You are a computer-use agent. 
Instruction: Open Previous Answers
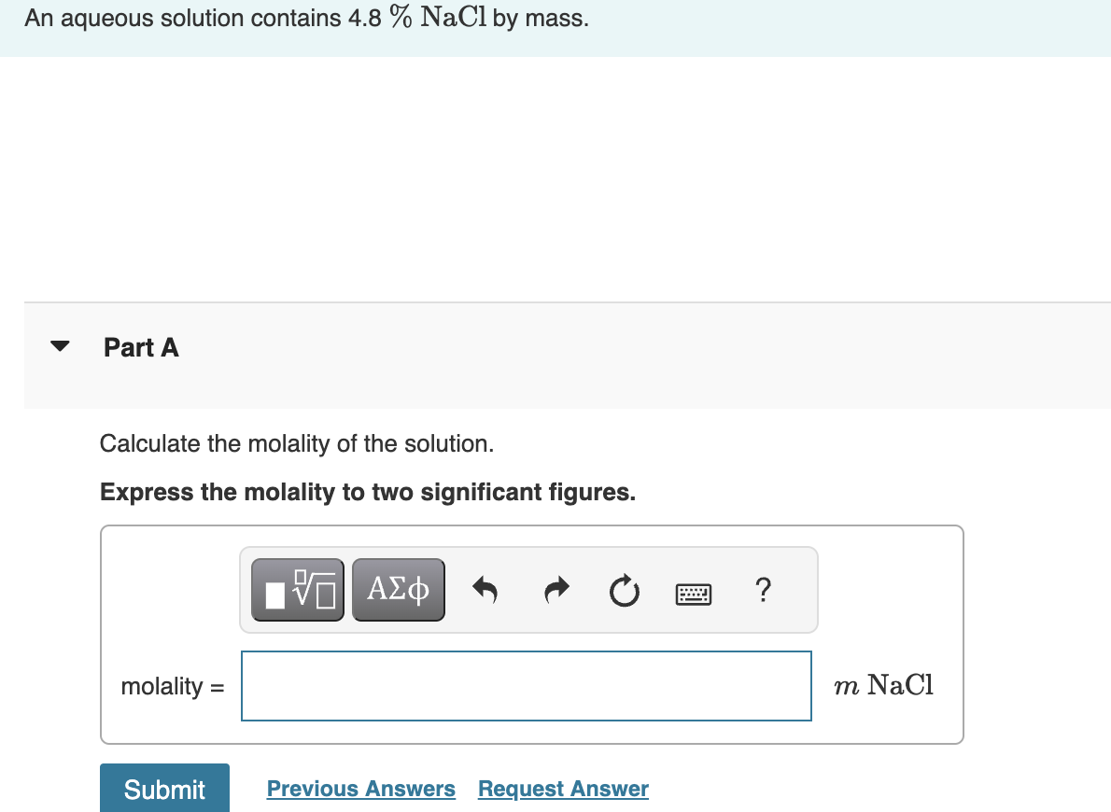click(361, 789)
